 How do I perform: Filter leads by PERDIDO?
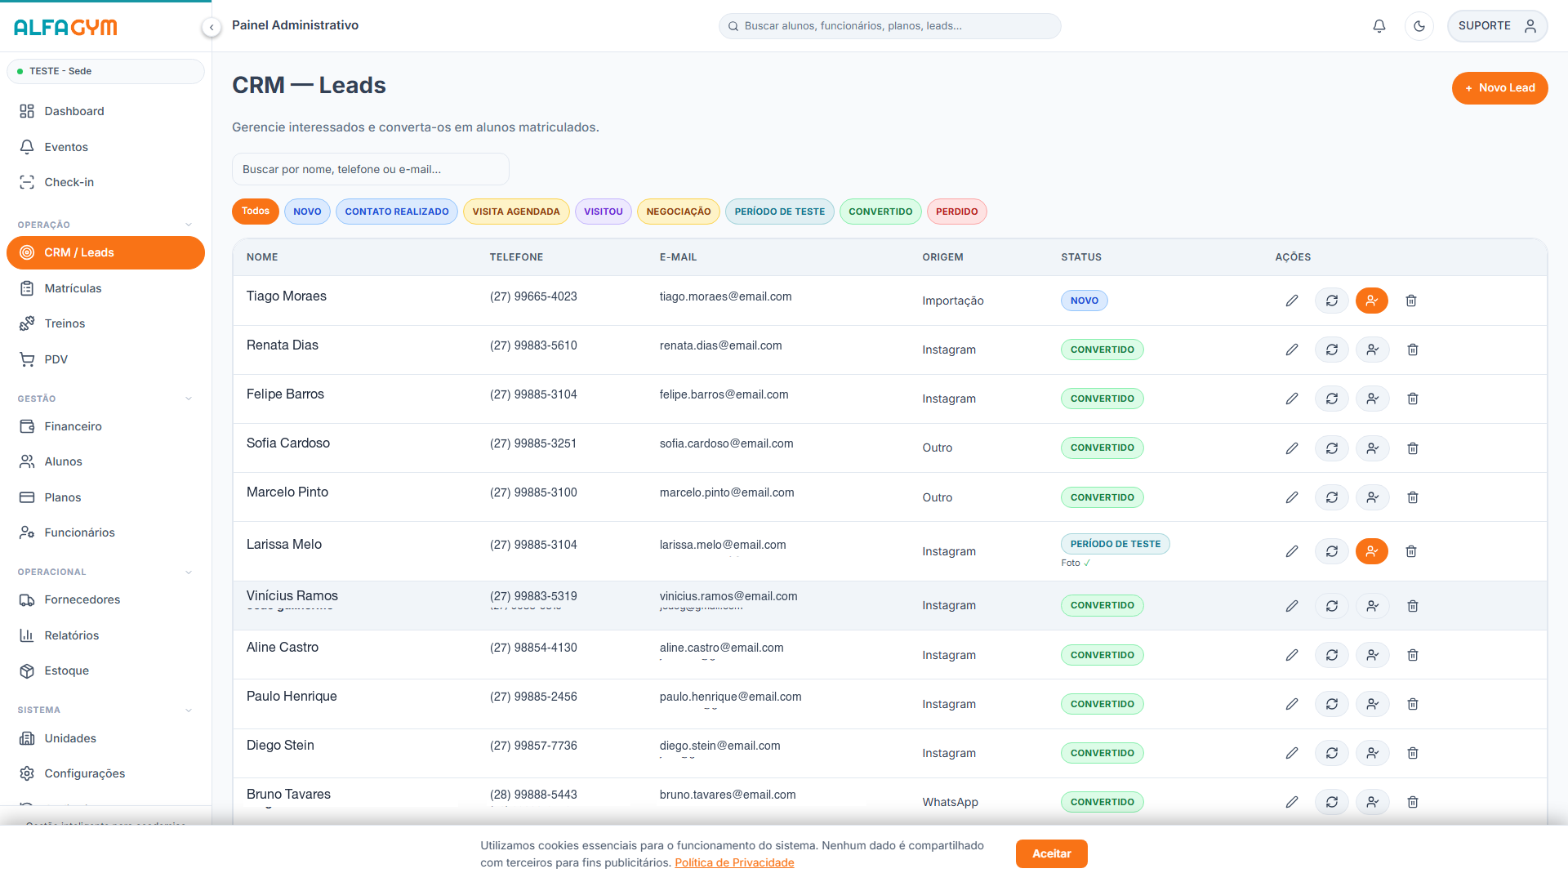pyautogui.click(x=957, y=212)
